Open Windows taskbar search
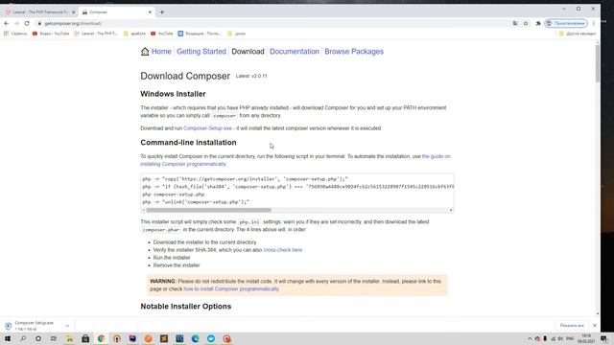The image size is (614, 345). [x=23, y=338]
